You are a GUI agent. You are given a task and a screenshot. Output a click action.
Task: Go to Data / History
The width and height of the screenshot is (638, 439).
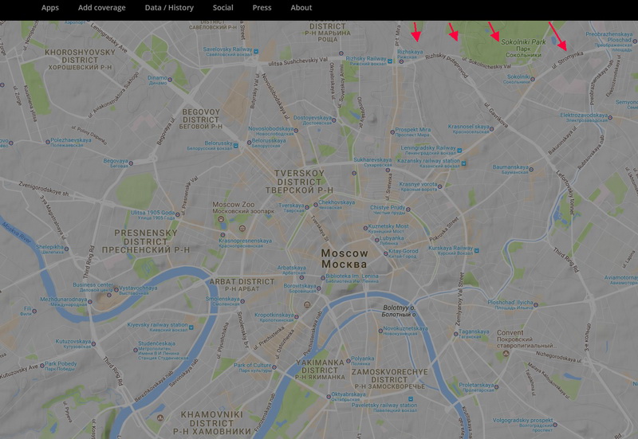[169, 8]
